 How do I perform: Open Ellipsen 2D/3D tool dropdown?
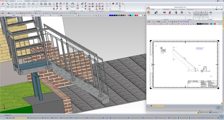pos(24,5)
